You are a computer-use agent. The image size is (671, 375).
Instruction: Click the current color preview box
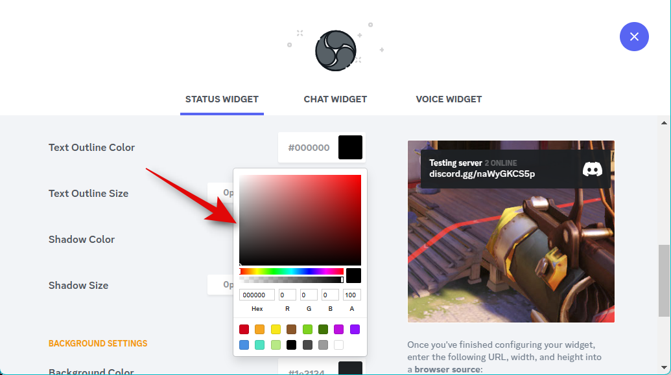pyautogui.click(x=353, y=276)
